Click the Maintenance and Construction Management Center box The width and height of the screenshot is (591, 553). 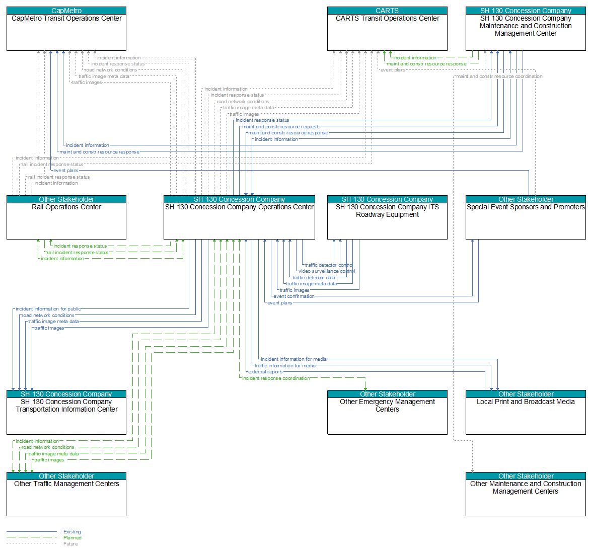pos(526,29)
